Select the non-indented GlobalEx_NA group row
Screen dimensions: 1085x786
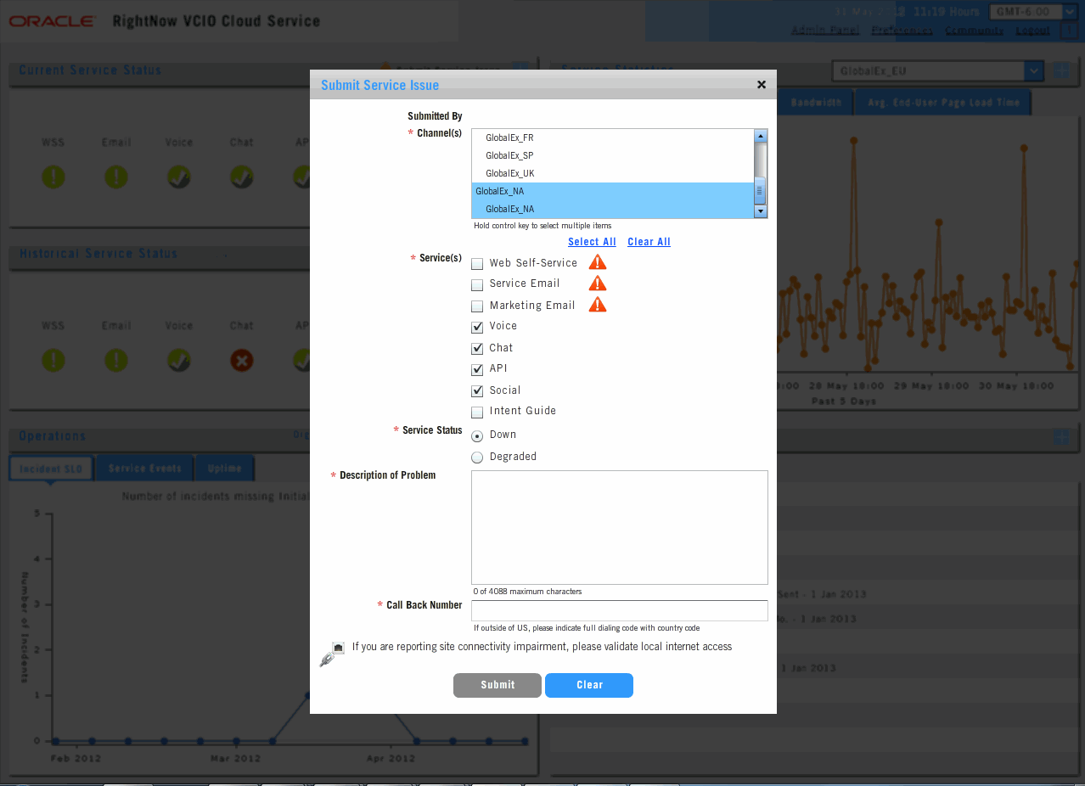pyautogui.click(x=613, y=191)
